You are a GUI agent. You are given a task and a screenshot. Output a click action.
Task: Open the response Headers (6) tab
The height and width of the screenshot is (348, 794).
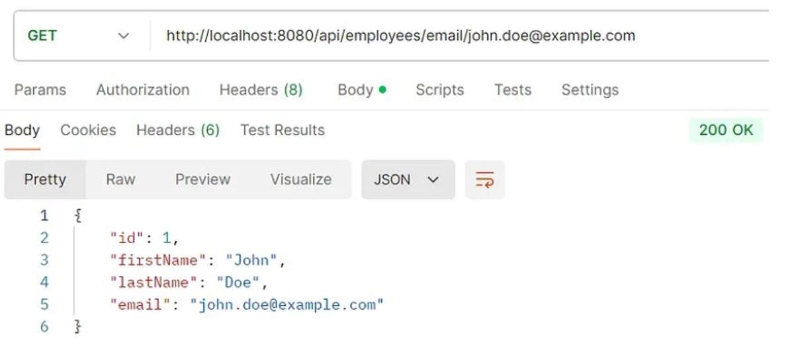177,130
